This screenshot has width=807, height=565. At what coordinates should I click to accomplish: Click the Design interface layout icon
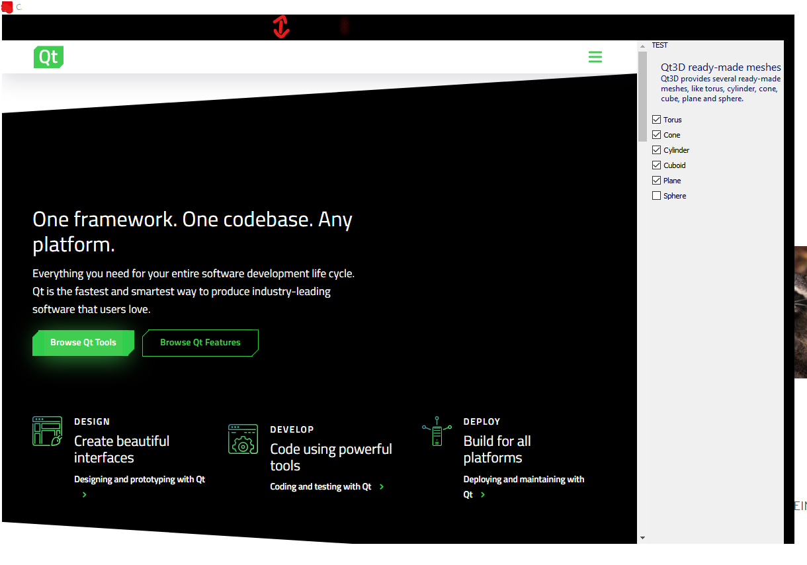click(x=47, y=431)
